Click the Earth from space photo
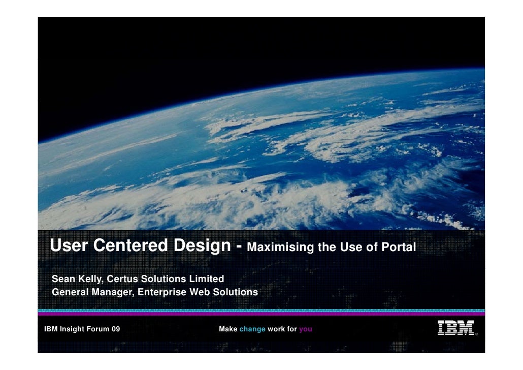The height and width of the screenshot is (370, 523). (x=261, y=123)
